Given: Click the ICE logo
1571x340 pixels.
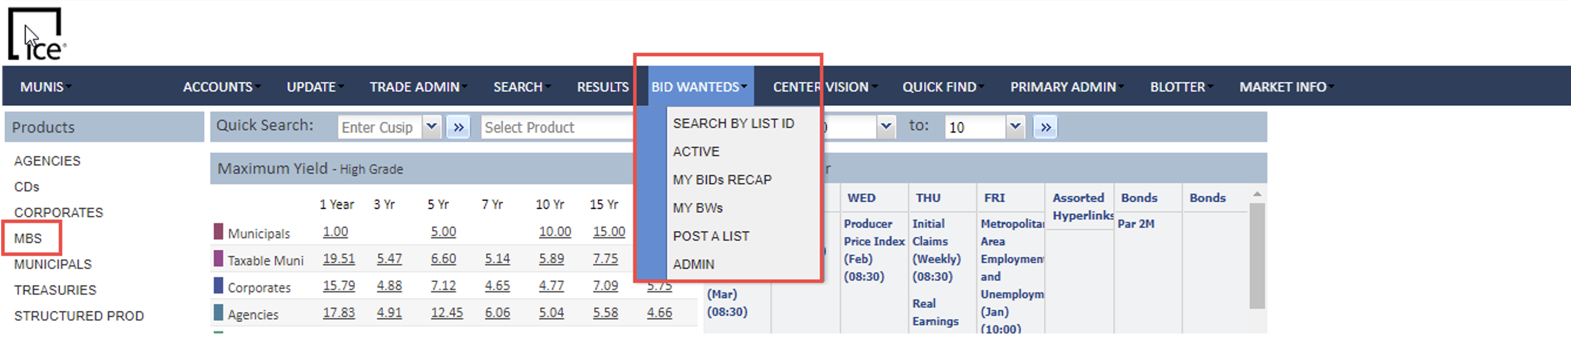Looking at the screenshot, I should [x=37, y=34].
